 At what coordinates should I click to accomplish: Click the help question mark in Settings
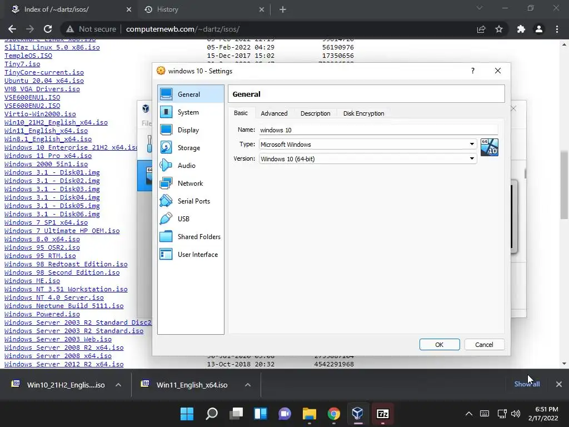[x=472, y=71]
